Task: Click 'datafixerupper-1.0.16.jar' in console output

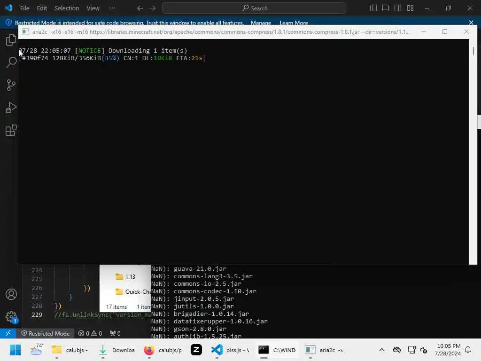Action: [221, 321]
